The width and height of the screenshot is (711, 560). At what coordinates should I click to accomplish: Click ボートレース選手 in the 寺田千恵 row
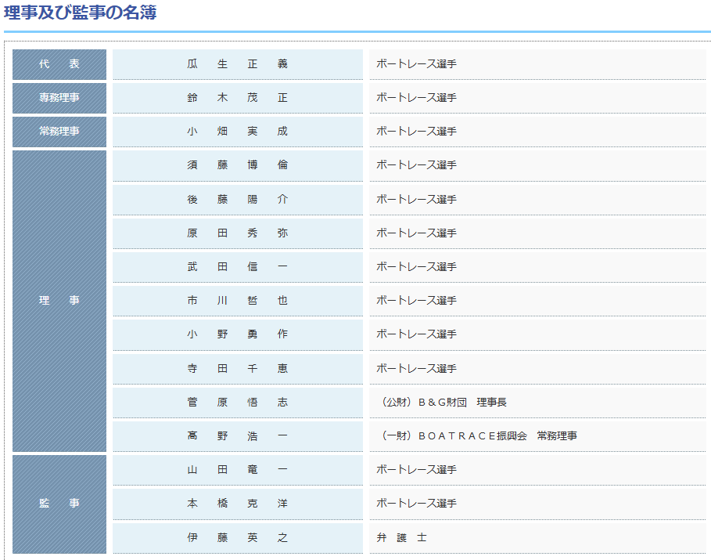(416, 368)
